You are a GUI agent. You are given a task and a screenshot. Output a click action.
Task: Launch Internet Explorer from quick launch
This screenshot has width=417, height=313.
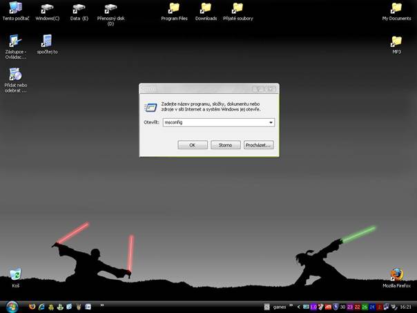click(41, 307)
